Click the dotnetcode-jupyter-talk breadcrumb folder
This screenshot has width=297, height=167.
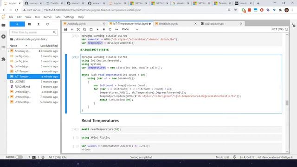(x=31, y=39)
